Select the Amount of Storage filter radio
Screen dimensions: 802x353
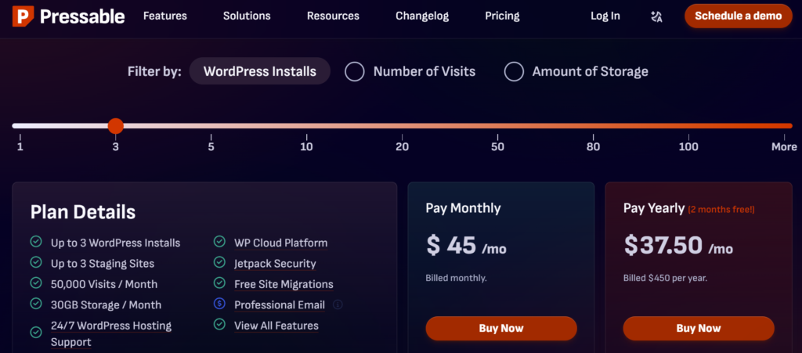(x=514, y=71)
